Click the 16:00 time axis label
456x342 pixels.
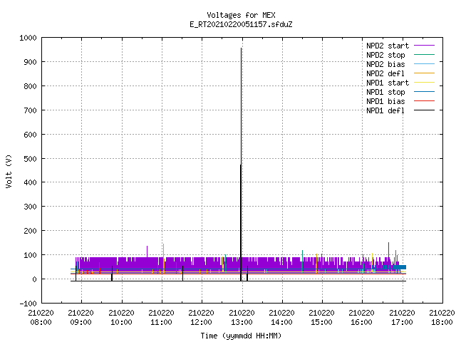click(x=361, y=322)
